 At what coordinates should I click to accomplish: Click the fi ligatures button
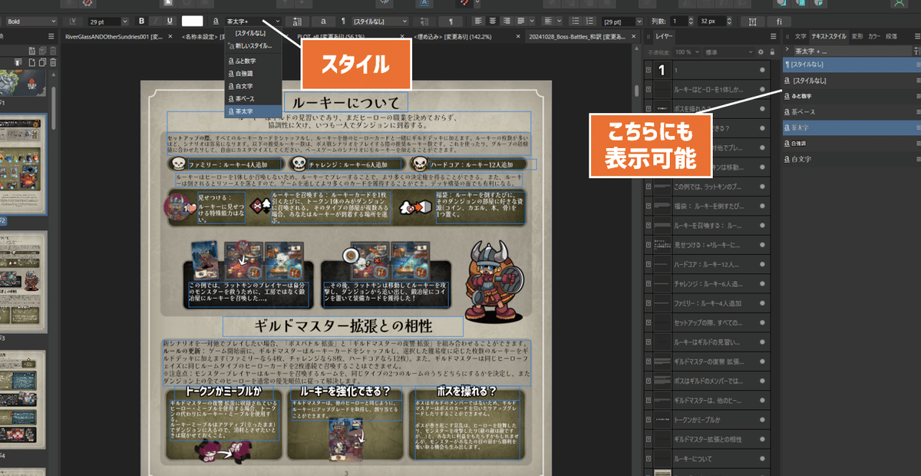780,21
